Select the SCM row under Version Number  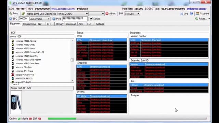coord(169,40)
